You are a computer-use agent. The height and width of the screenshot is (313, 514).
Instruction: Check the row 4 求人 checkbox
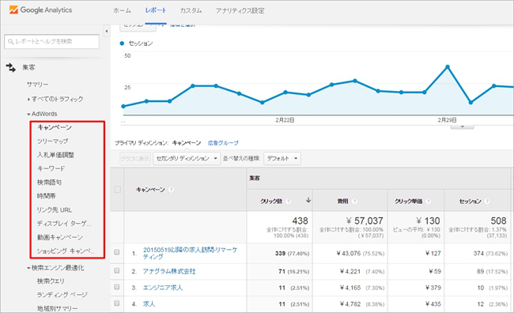pyautogui.click(x=117, y=304)
